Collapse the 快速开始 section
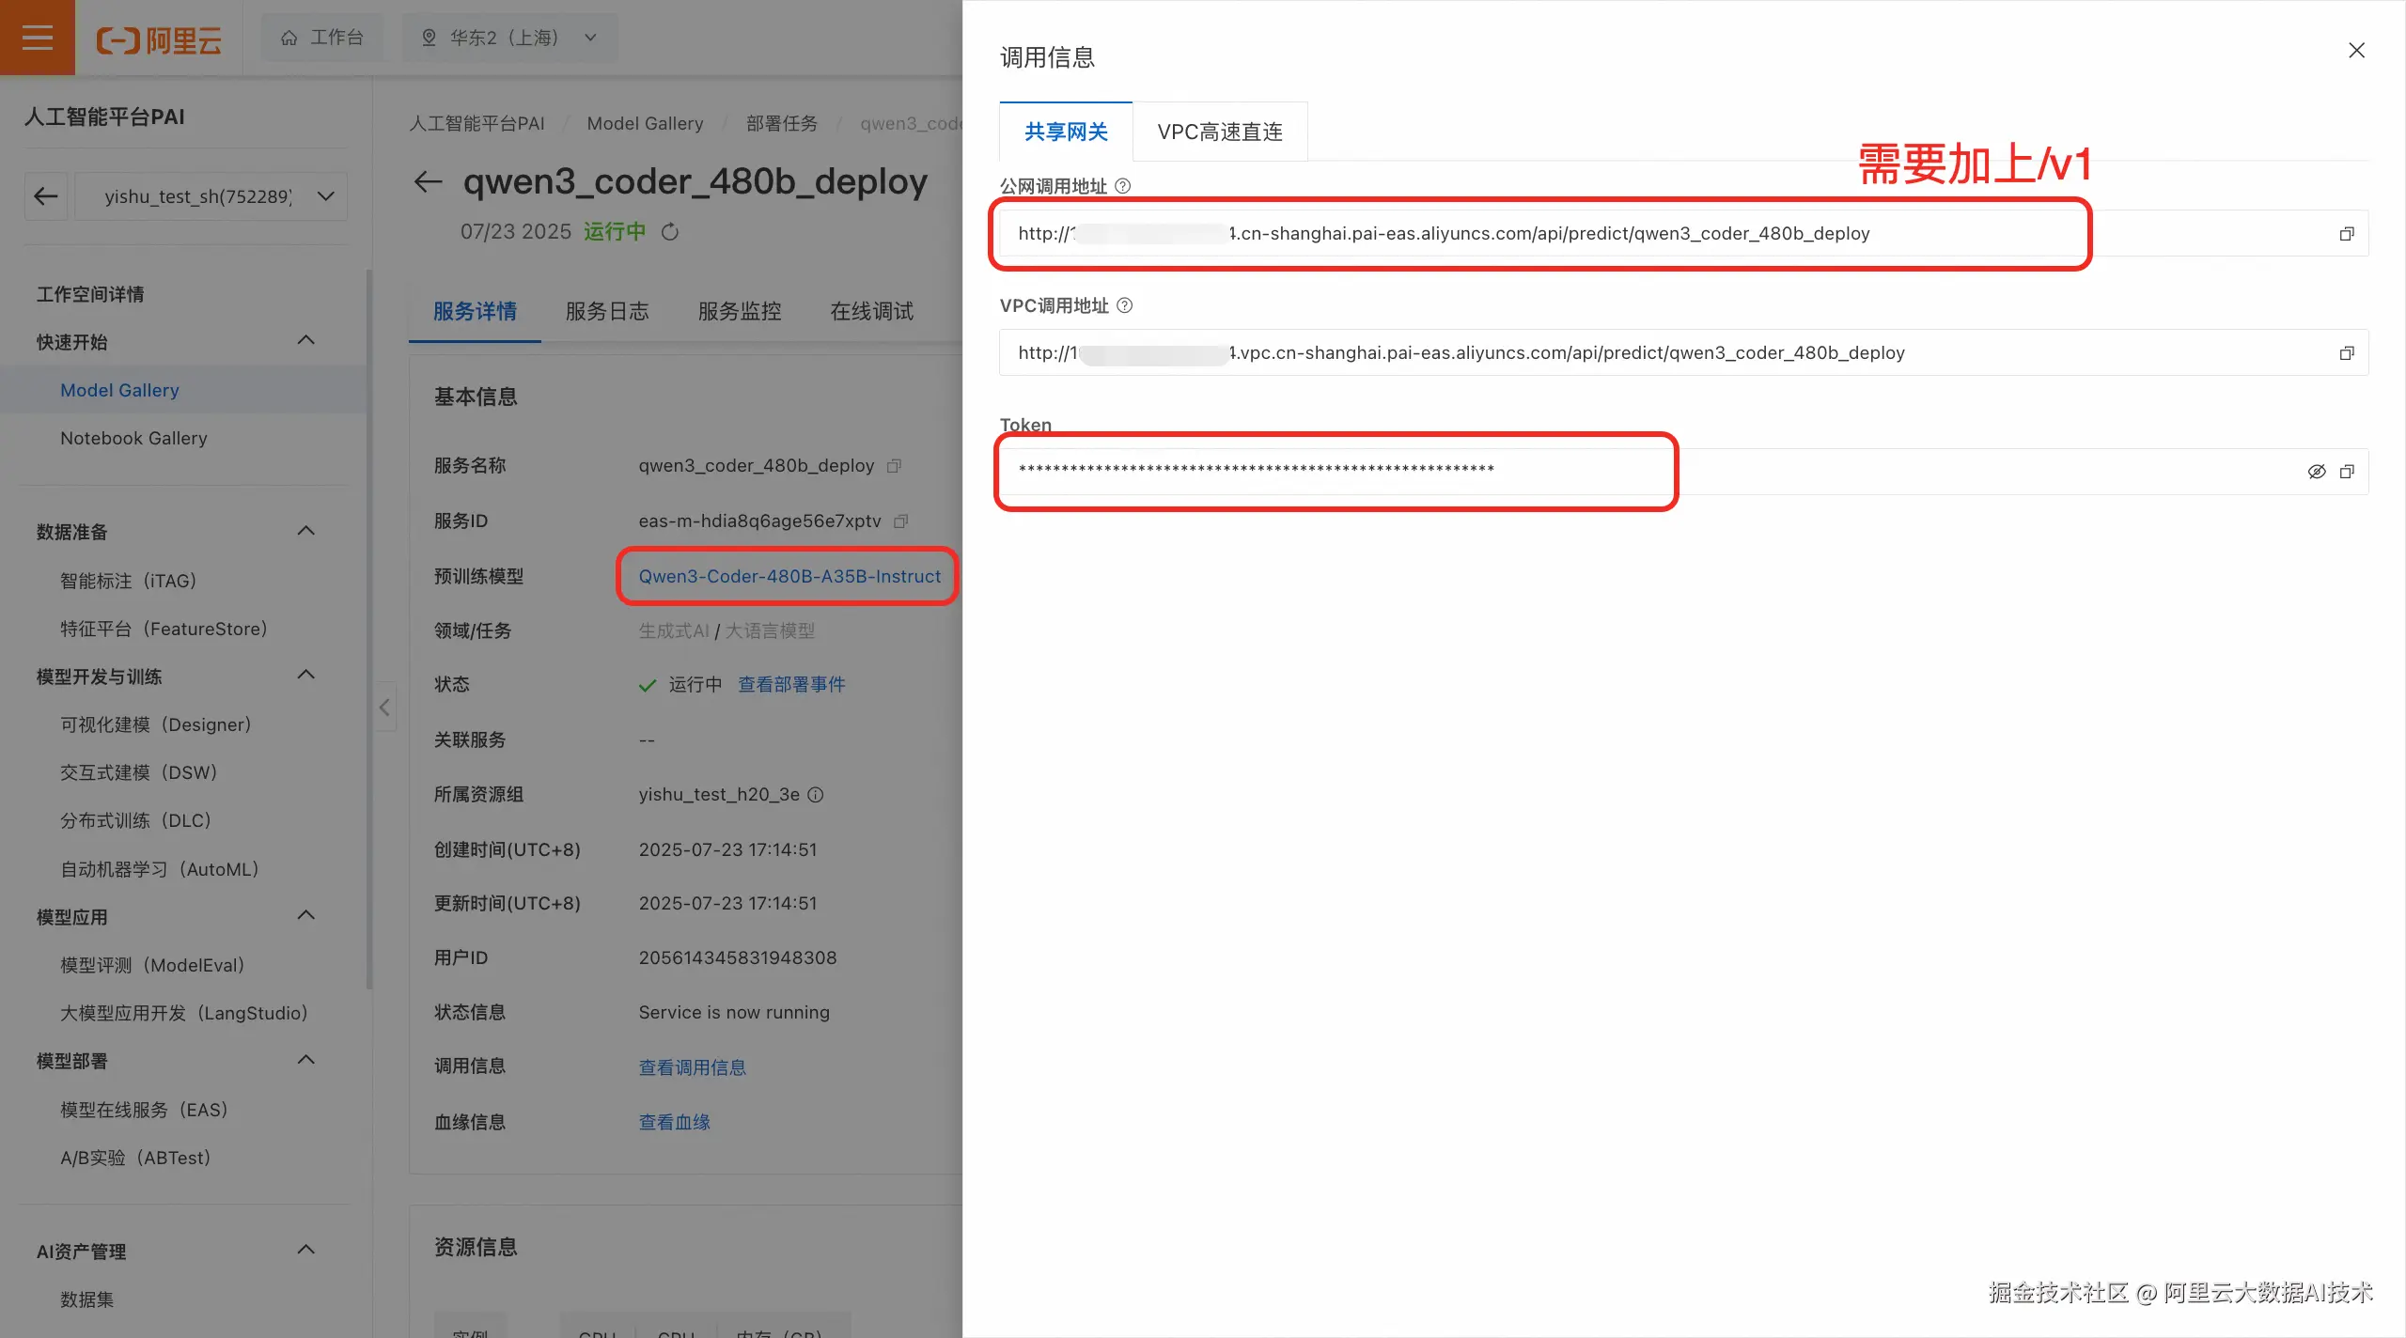 [305, 340]
